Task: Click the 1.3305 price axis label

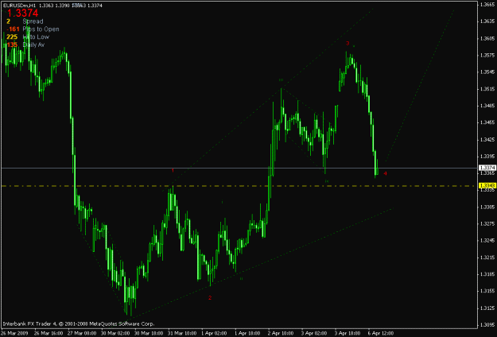Action: tap(487, 207)
